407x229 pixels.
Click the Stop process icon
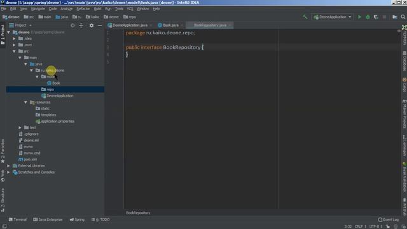click(384, 17)
